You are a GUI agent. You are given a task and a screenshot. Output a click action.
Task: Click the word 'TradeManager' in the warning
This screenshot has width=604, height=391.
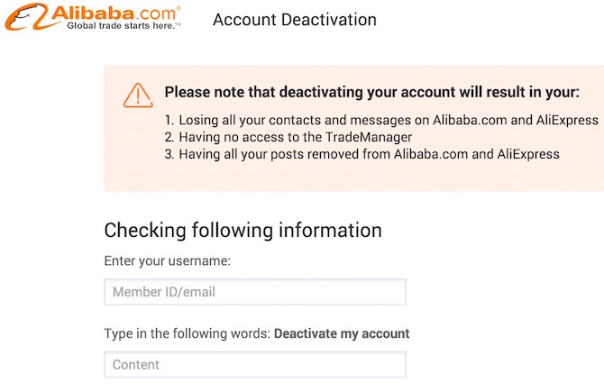pyautogui.click(x=371, y=137)
